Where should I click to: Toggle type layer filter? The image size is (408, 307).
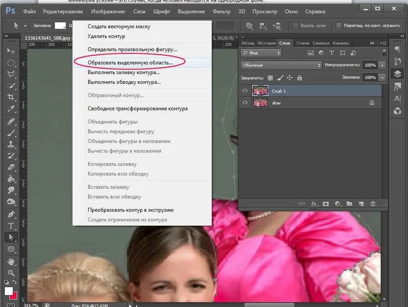(x=332, y=52)
